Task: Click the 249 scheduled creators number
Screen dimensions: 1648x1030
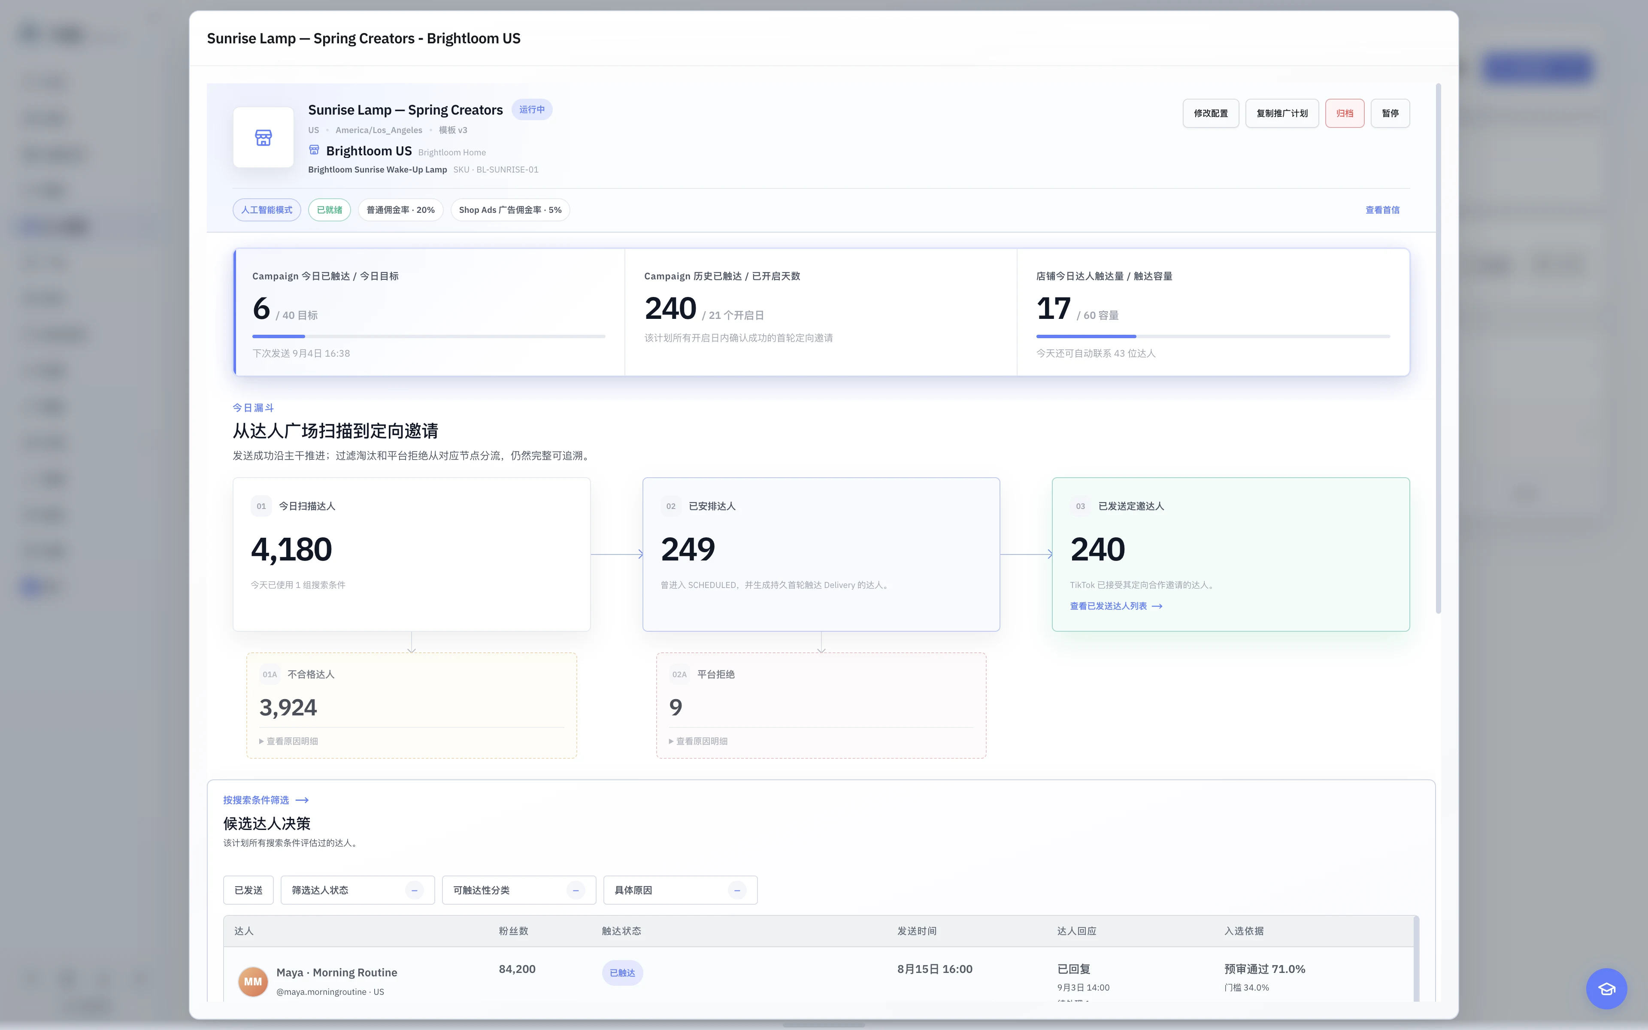Action: click(x=688, y=549)
